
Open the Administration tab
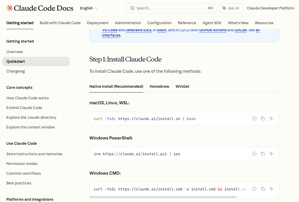point(128,23)
